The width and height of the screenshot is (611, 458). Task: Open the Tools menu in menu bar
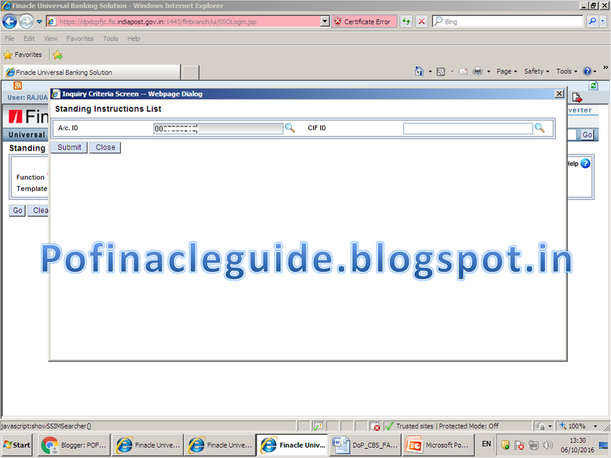(x=110, y=38)
